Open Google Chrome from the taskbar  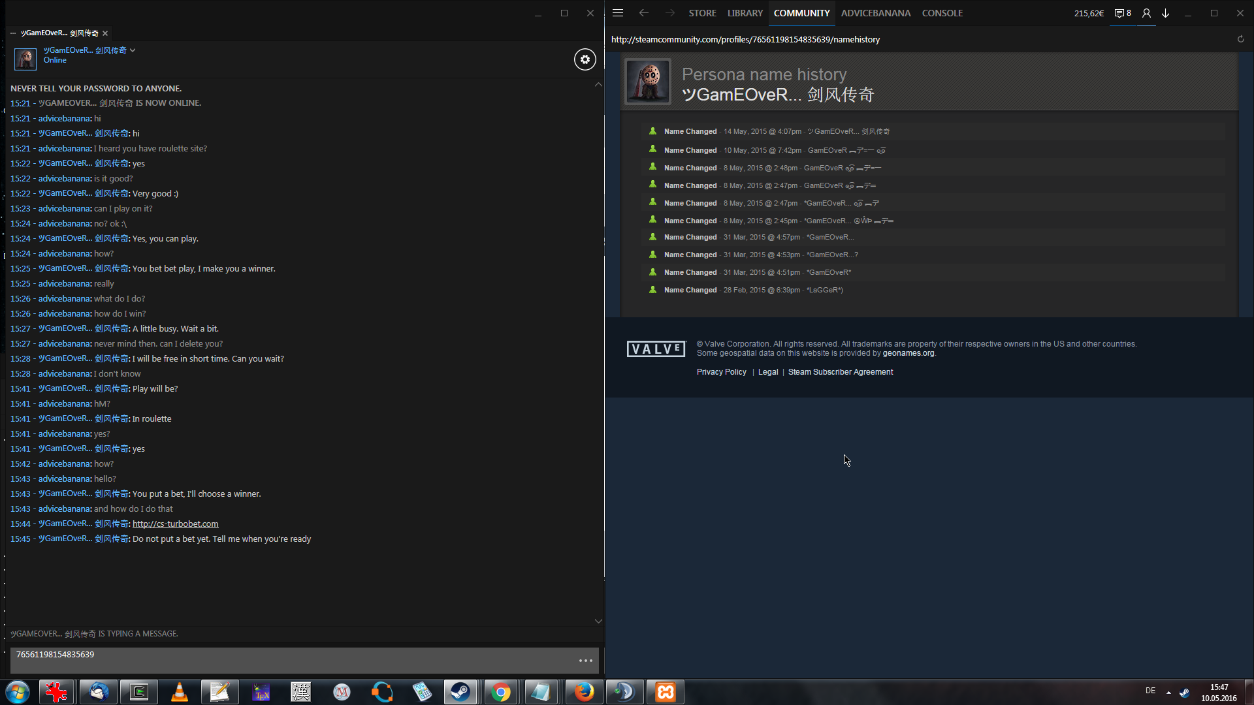coord(501,692)
